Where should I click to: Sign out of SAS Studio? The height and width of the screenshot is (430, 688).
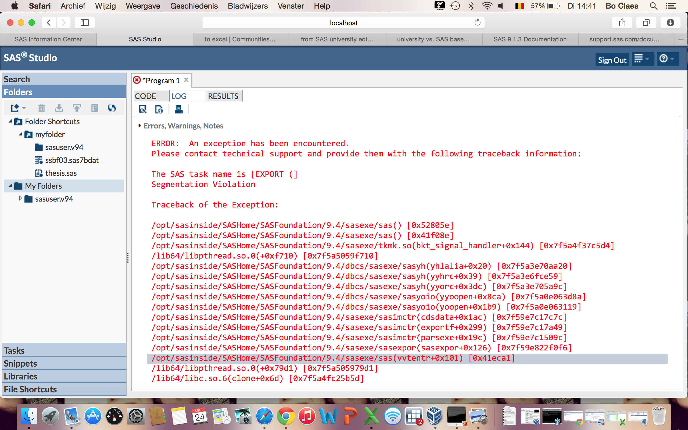pos(612,59)
